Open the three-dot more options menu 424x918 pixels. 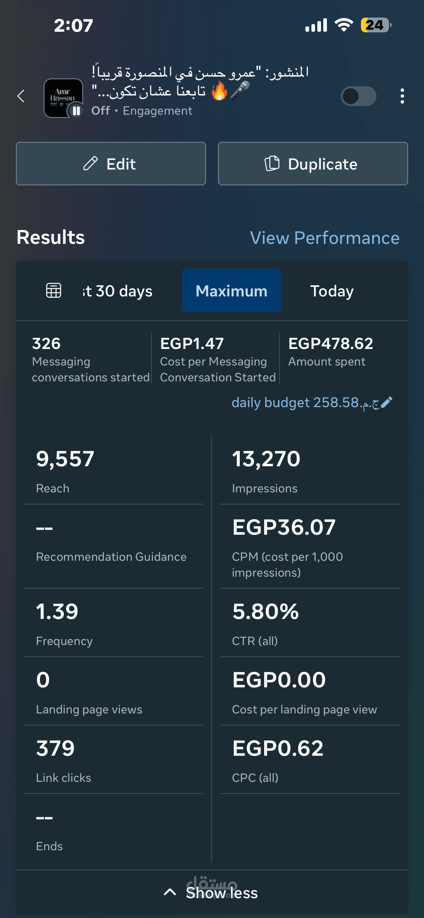402,96
